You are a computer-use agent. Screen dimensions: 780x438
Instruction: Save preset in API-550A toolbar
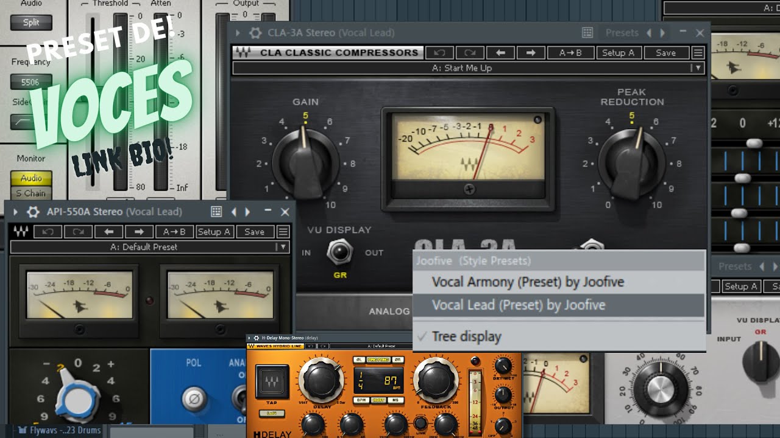tap(254, 232)
